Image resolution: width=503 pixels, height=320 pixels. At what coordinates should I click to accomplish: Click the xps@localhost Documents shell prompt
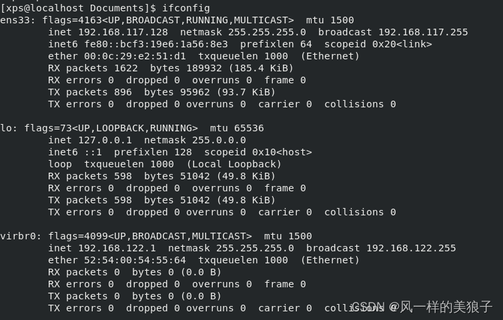[78, 8]
